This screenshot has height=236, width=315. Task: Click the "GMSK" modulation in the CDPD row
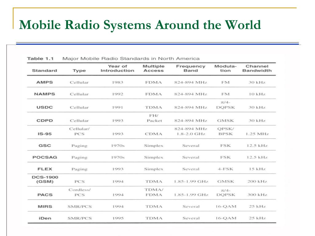pyautogui.click(x=225, y=120)
